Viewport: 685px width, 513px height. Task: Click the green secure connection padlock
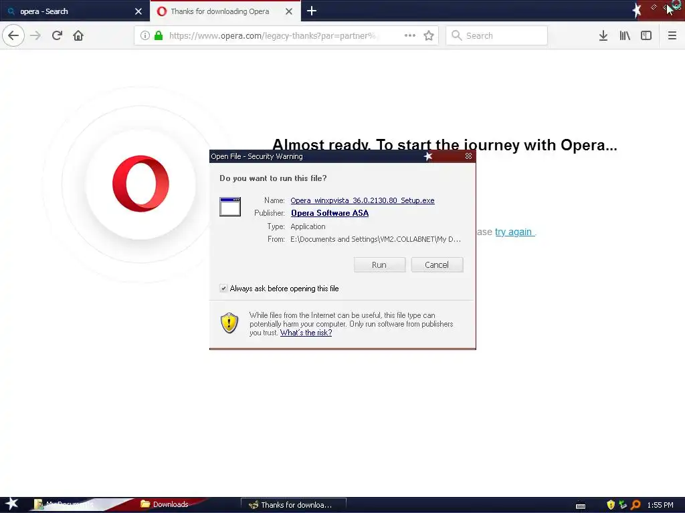[x=159, y=35]
